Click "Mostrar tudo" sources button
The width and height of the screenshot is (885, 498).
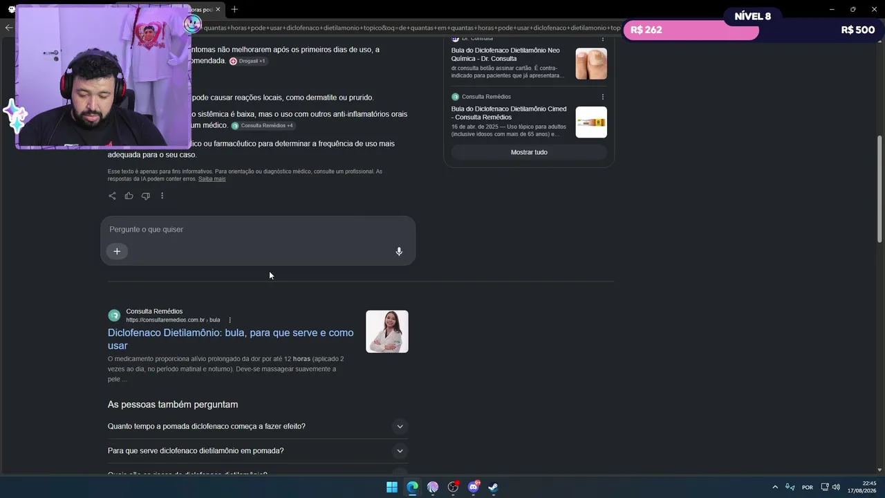pyautogui.click(x=529, y=152)
